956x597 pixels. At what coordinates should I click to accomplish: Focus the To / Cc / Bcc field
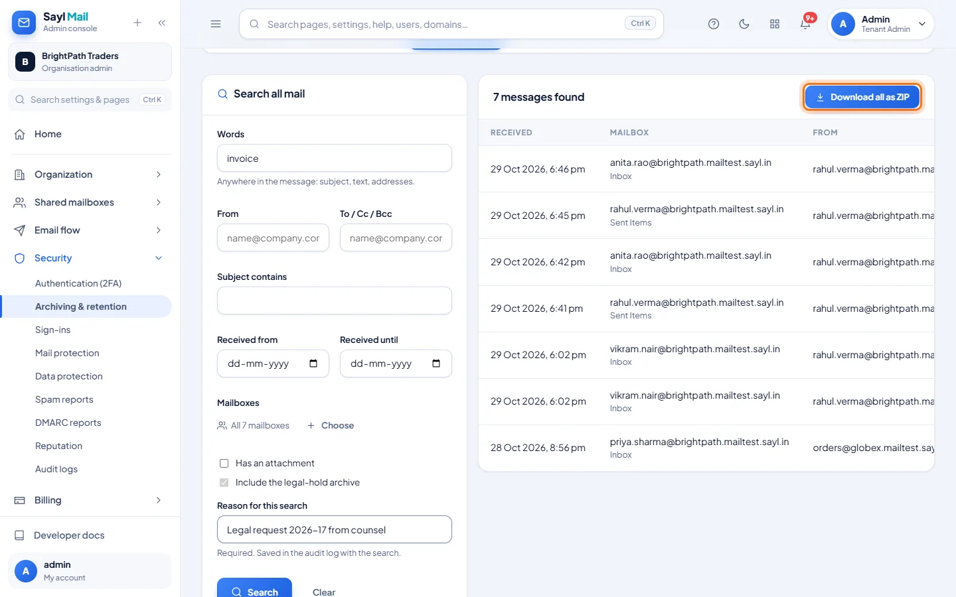pyautogui.click(x=396, y=238)
